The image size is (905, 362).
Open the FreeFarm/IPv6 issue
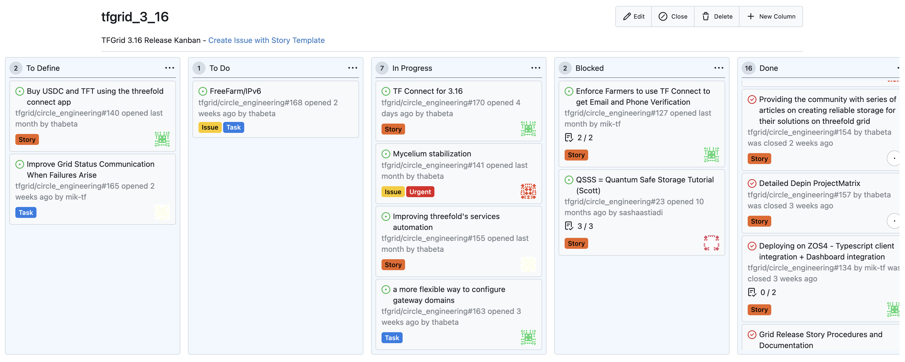(x=235, y=91)
